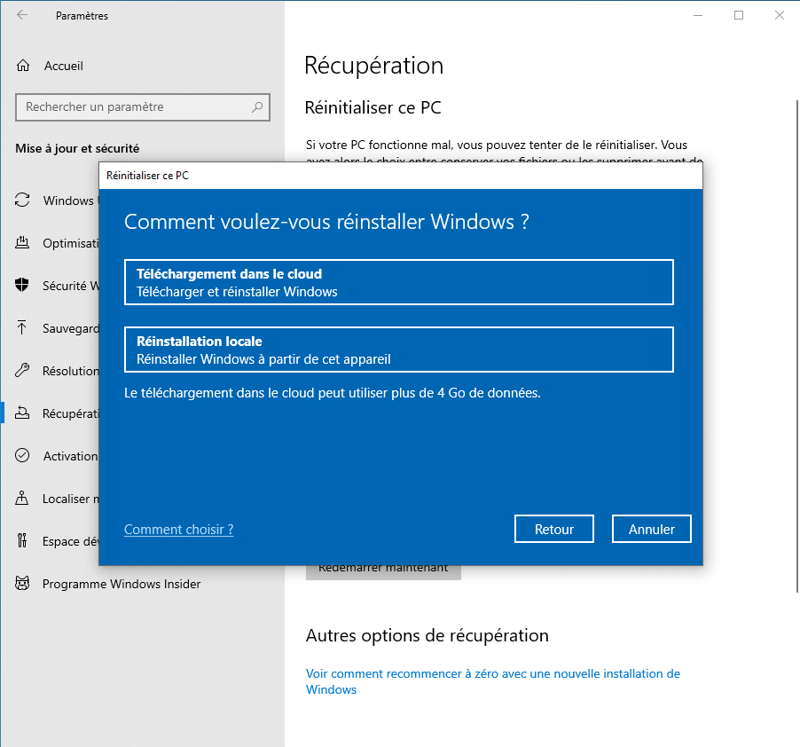
Task: Click the 4 Go de données notice
Action: pos(332,393)
